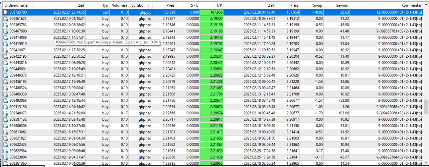Click the order icon beside 309613062
The height and width of the screenshot is (167, 429).
6,132
